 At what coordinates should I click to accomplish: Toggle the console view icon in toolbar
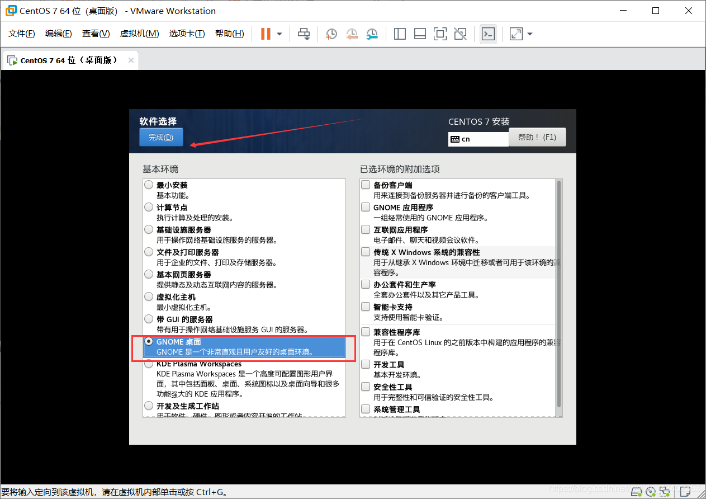coord(488,34)
